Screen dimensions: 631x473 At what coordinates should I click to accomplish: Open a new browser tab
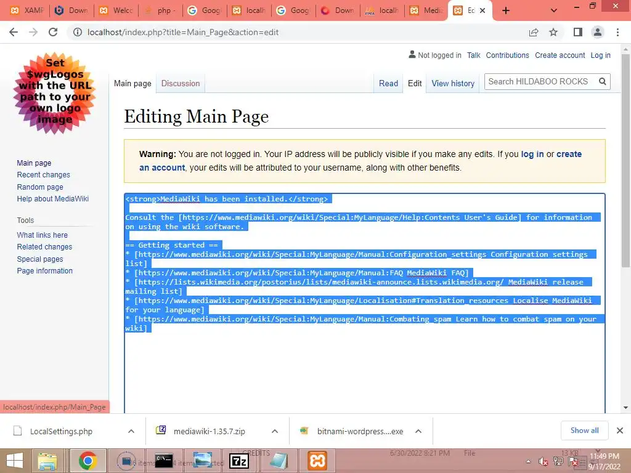pos(506,10)
